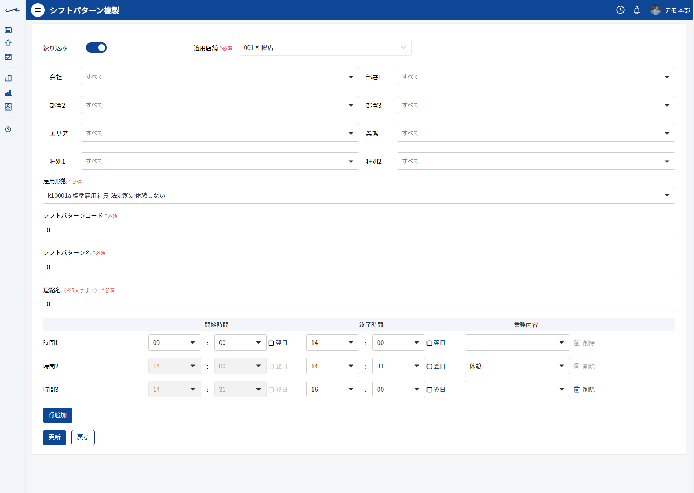Open the bar chart icon in sidebar
The height and width of the screenshot is (493, 694).
8,93
